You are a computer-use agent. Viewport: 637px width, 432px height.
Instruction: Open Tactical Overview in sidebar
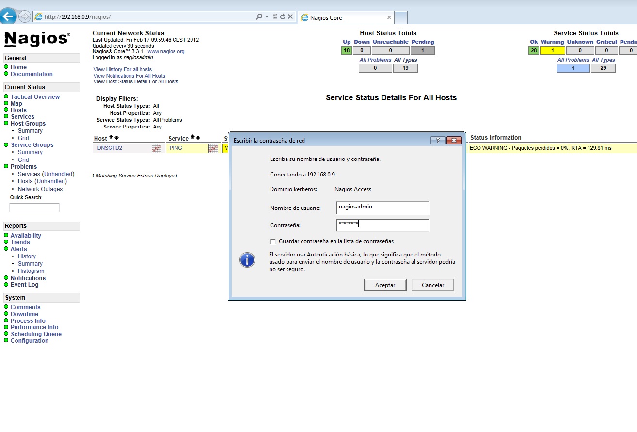pos(35,97)
